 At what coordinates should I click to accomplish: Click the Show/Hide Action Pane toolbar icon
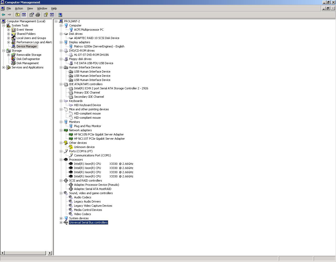[x=52, y=15]
